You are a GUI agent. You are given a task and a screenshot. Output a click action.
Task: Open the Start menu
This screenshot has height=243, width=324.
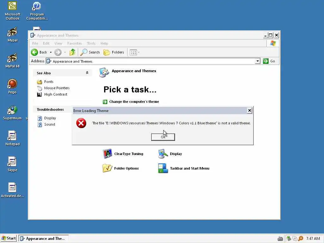(x=9, y=238)
